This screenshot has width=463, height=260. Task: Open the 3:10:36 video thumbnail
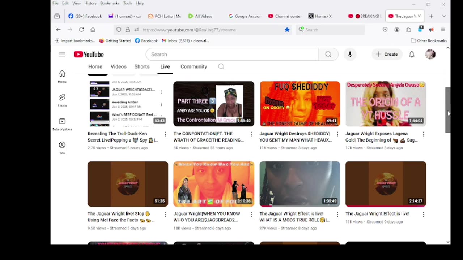pos(214,184)
